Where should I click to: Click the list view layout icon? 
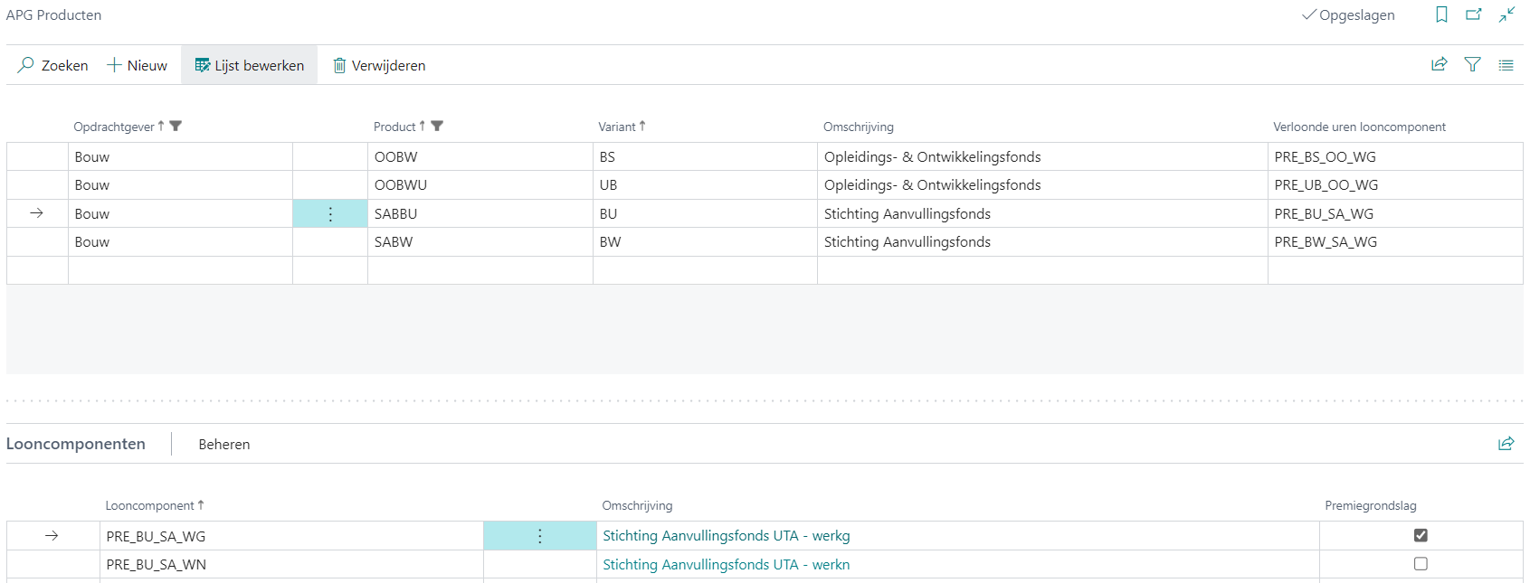[1506, 64]
